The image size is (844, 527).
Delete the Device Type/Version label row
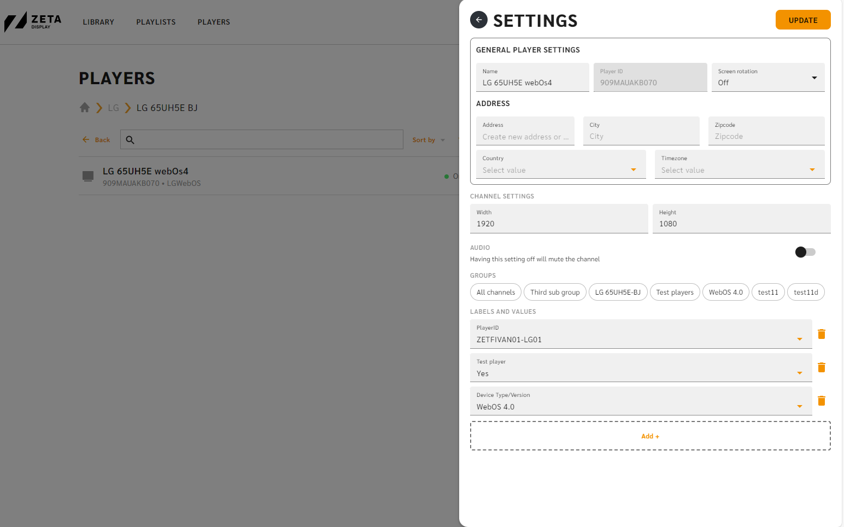(x=821, y=401)
